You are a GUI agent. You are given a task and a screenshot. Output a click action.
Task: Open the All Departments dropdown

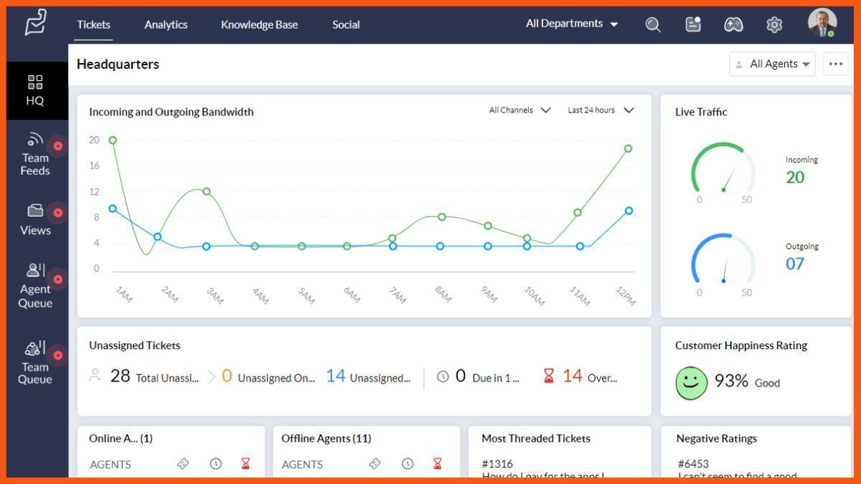click(570, 24)
